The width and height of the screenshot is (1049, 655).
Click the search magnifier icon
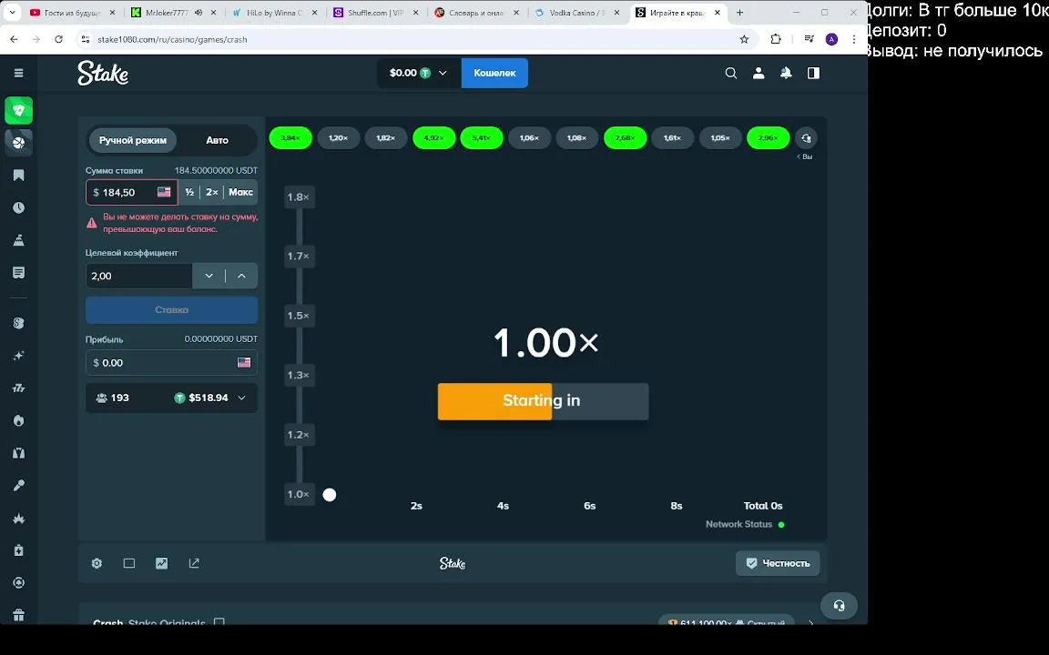(730, 73)
